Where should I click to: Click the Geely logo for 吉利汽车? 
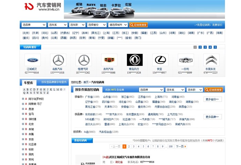tap(109, 60)
